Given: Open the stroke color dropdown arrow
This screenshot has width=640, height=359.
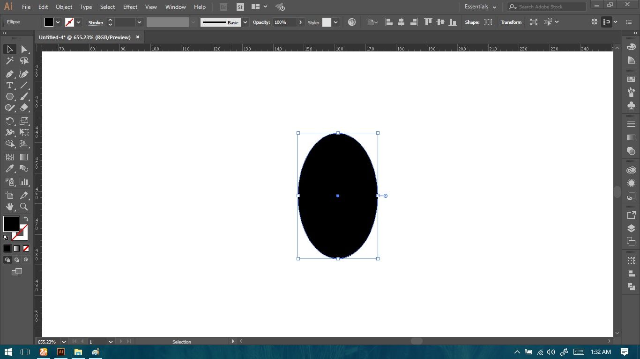Looking at the screenshot, I should (78, 22).
